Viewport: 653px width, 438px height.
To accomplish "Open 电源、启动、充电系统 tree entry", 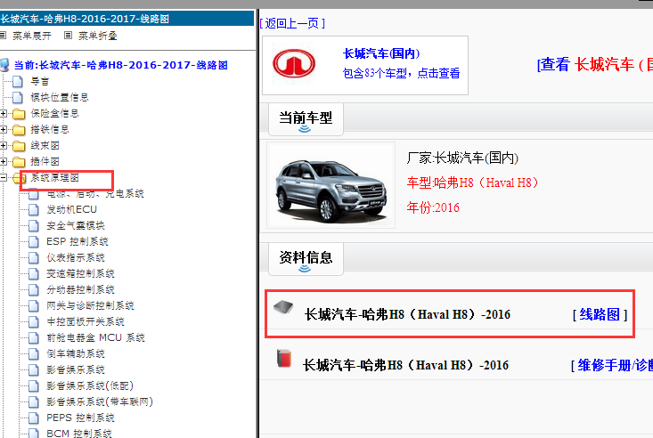I will point(95,193).
